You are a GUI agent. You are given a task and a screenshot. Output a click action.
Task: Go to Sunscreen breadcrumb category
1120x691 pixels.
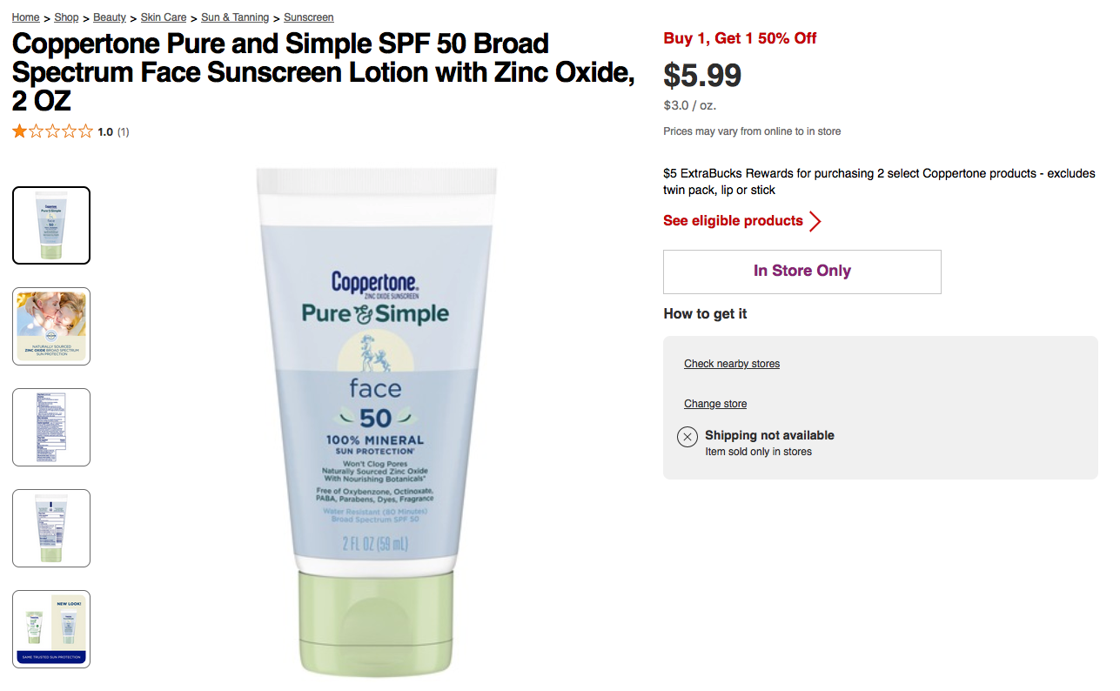309,17
